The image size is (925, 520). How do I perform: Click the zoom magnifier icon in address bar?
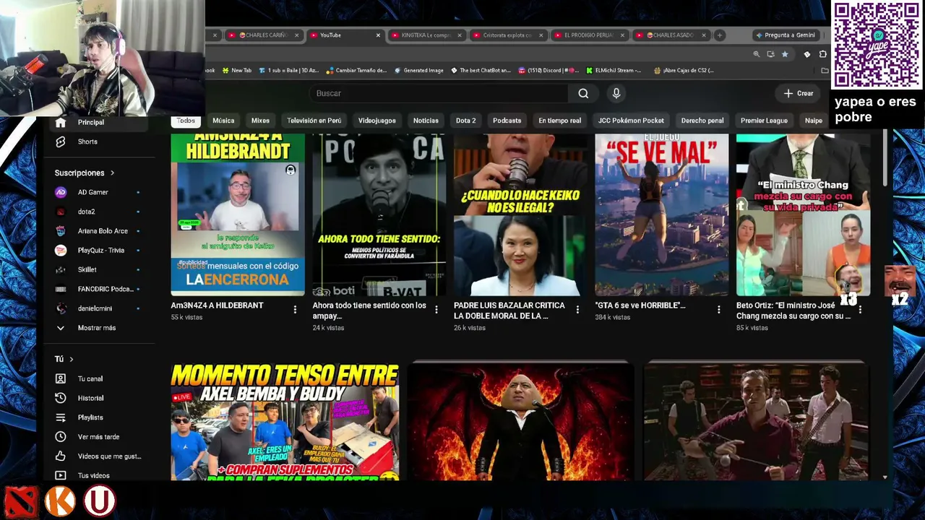tap(757, 54)
